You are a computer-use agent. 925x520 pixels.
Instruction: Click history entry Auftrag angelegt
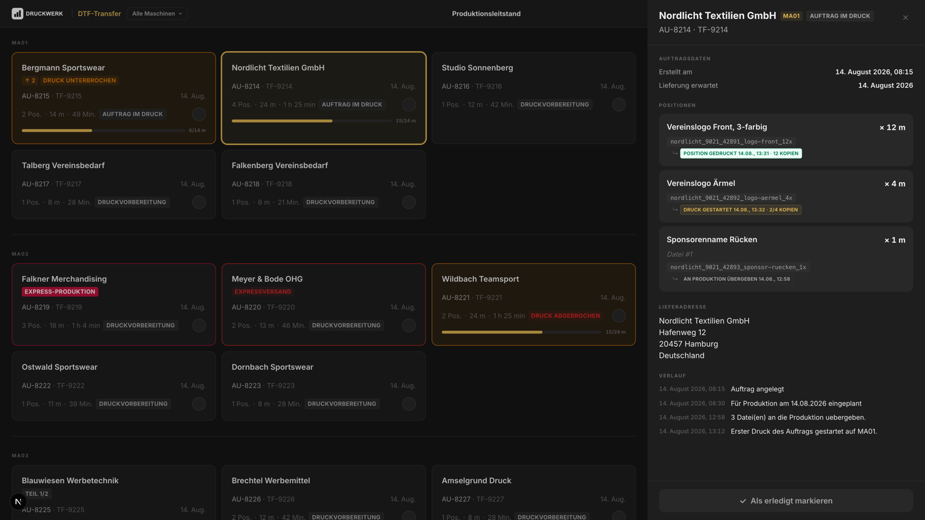click(757, 389)
